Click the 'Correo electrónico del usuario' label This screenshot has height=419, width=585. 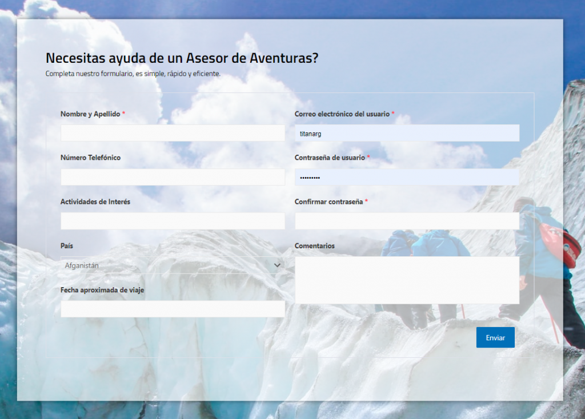pyautogui.click(x=342, y=114)
